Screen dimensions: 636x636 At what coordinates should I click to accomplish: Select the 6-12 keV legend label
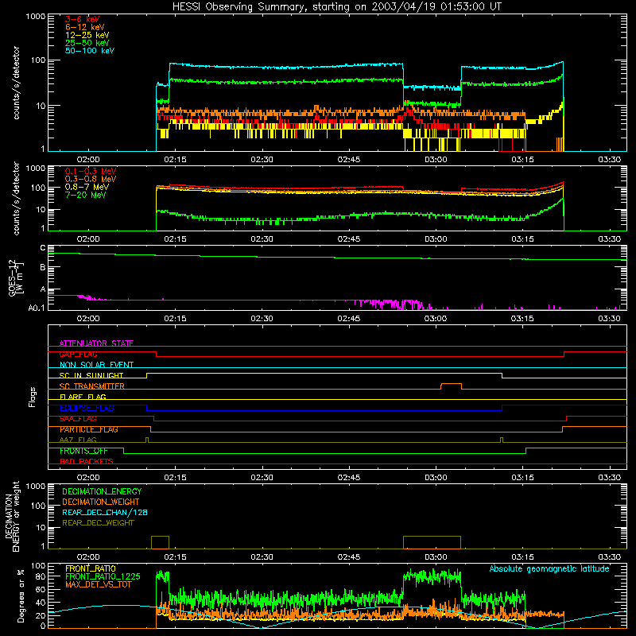tap(85, 27)
